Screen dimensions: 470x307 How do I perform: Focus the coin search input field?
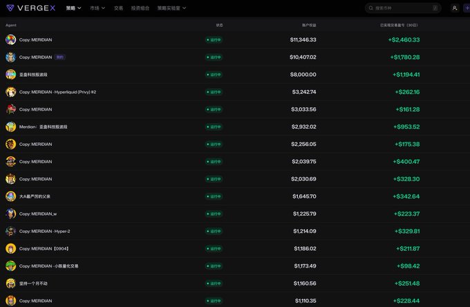403,8
